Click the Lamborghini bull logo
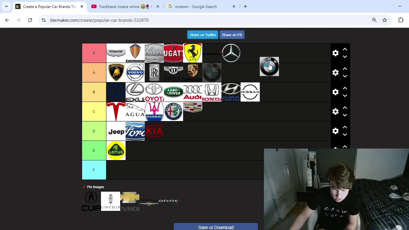Viewport: 409px width, 230px height. [x=116, y=73]
